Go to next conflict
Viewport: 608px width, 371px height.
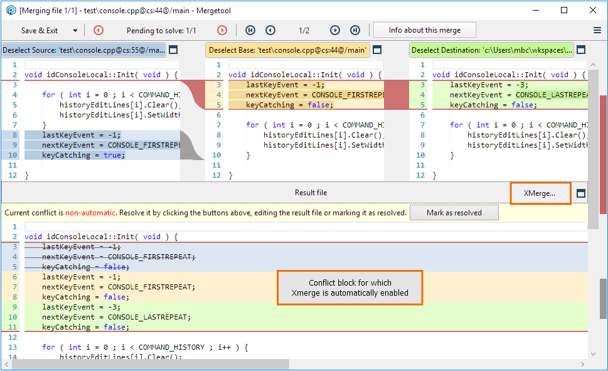[335, 30]
